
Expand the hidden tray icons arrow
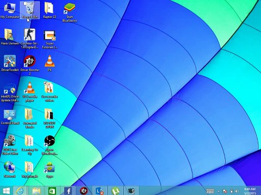point(219,191)
